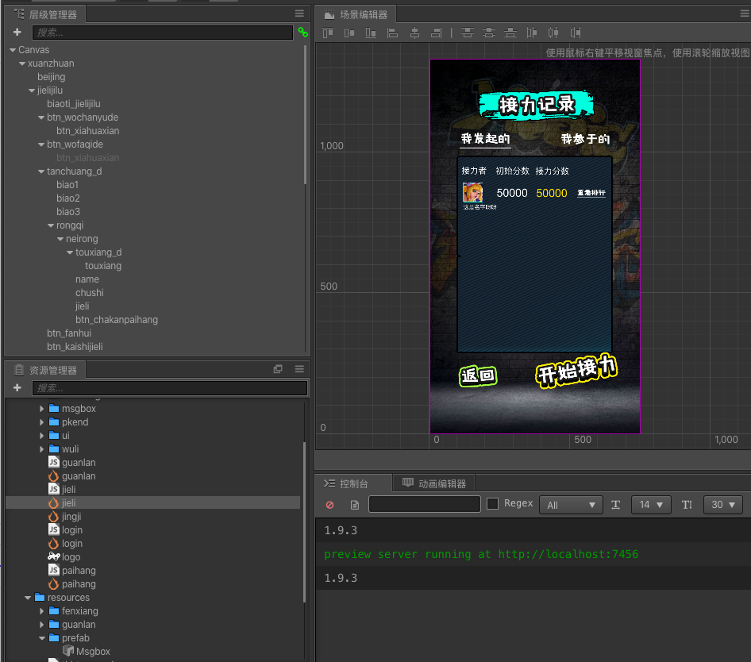Open the scene editor panel menu
The width and height of the screenshot is (751, 662).
pos(745,13)
